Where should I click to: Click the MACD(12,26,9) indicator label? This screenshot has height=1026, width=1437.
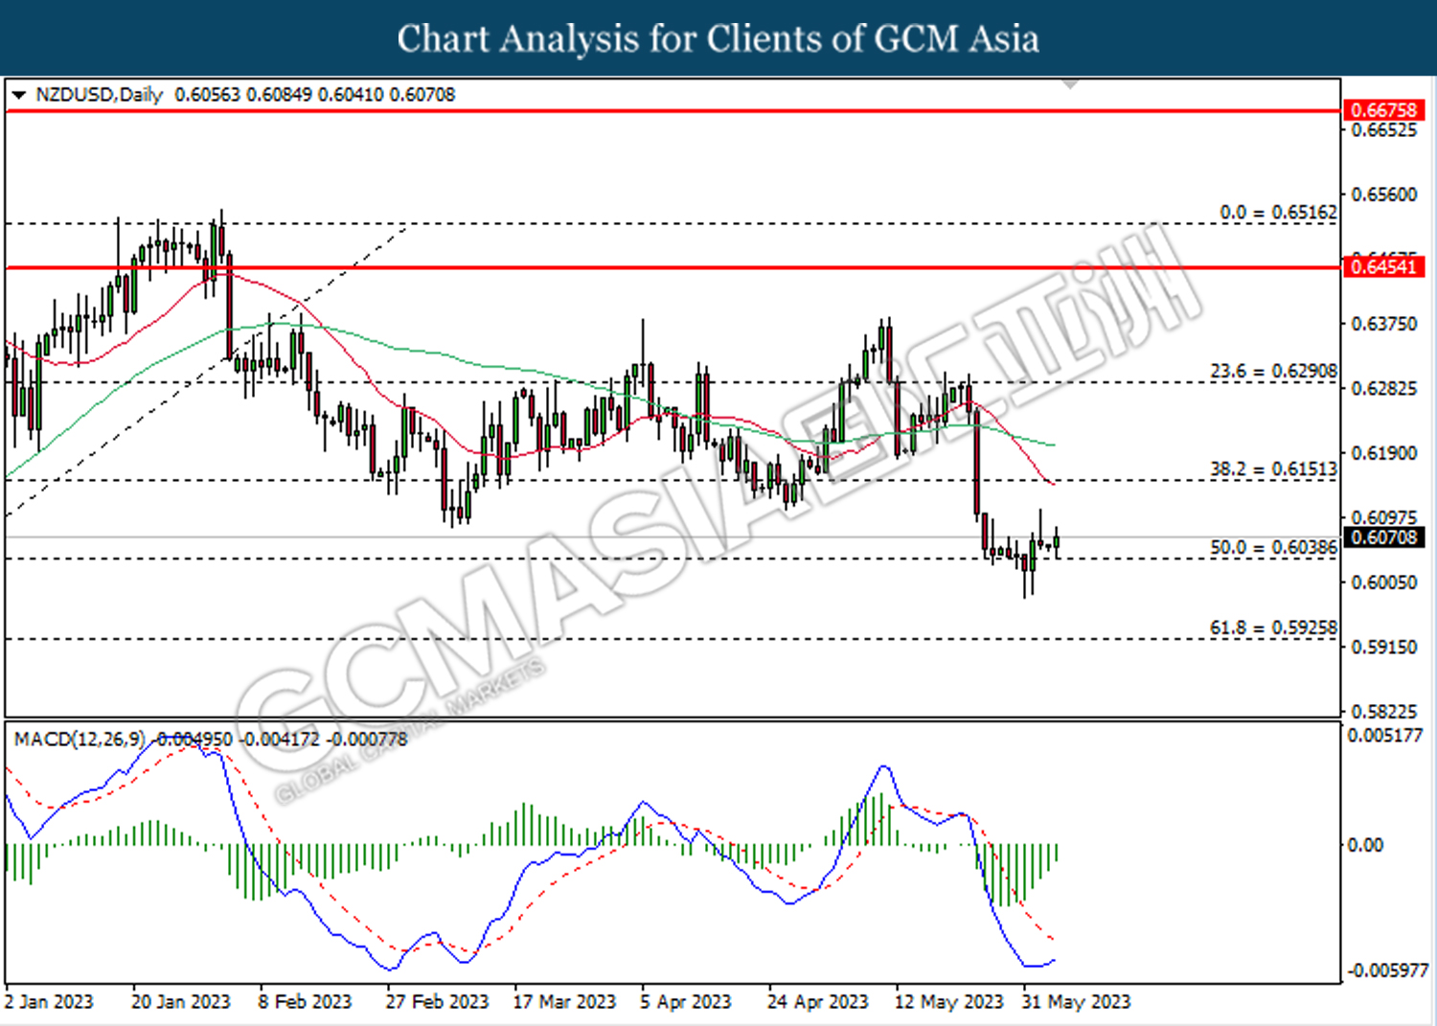tap(80, 739)
